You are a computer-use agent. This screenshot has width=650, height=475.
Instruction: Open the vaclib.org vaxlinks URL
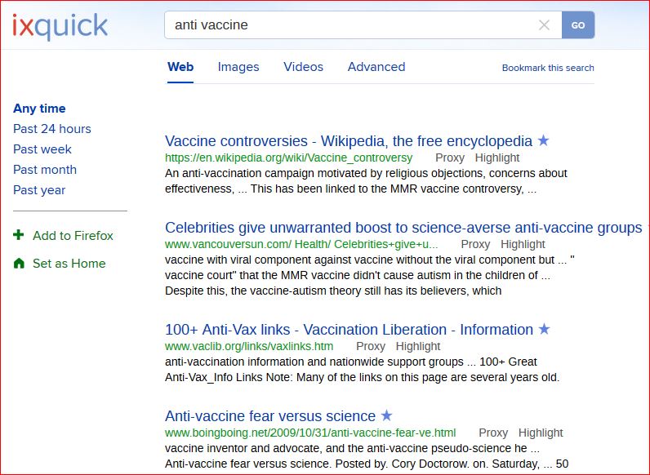pos(249,347)
